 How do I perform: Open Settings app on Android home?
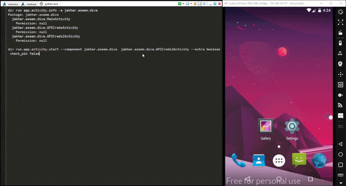click(292, 129)
